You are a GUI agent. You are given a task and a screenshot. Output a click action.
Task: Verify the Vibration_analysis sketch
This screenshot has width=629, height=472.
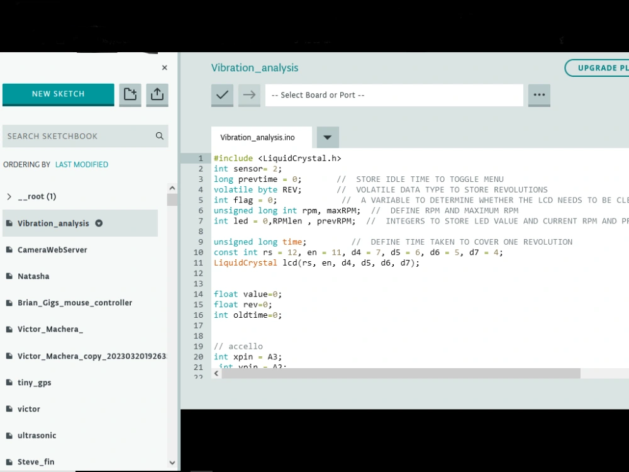point(222,95)
